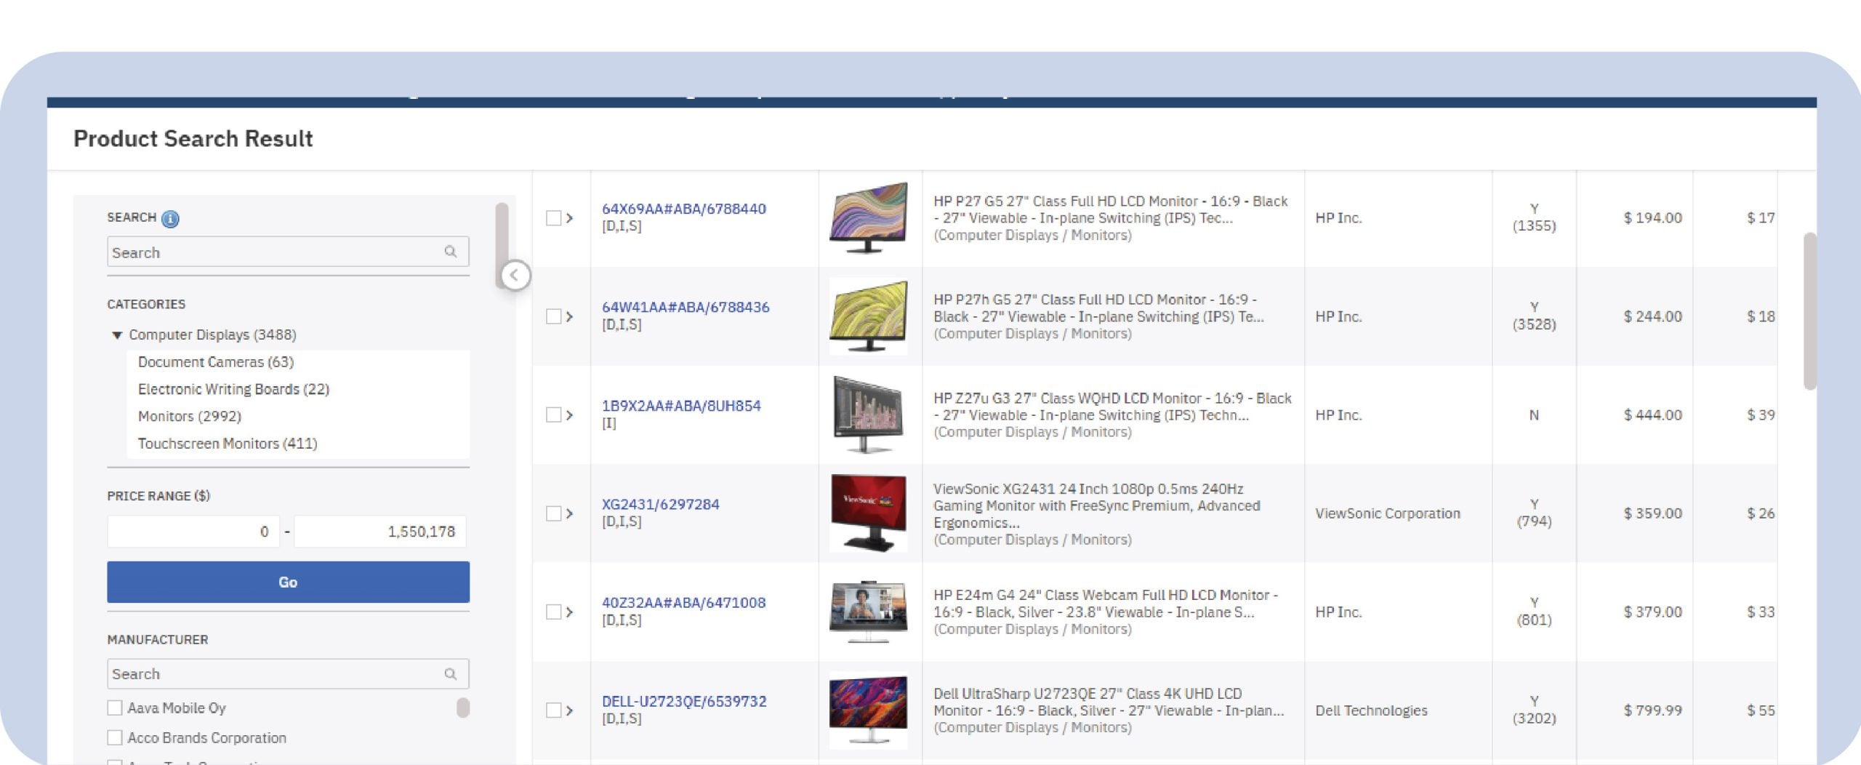Collapse the Computer Displays category tree

point(116,335)
